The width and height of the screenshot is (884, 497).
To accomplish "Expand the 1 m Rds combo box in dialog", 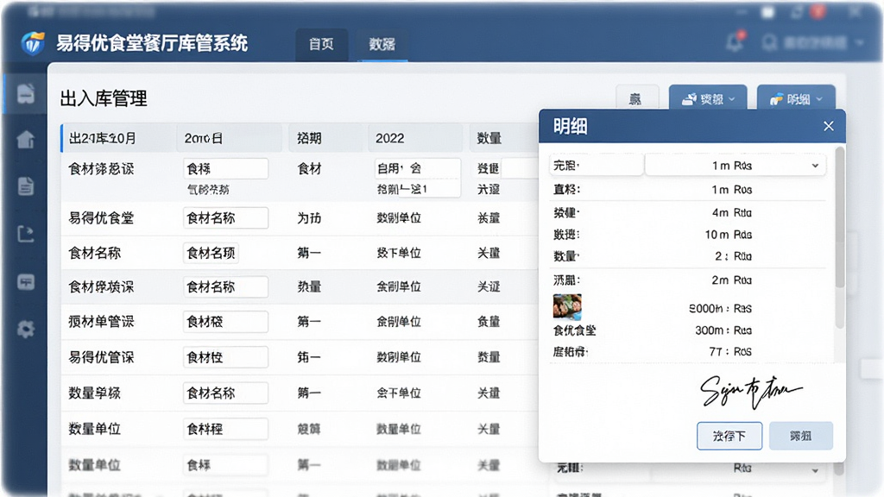I will pyautogui.click(x=736, y=165).
